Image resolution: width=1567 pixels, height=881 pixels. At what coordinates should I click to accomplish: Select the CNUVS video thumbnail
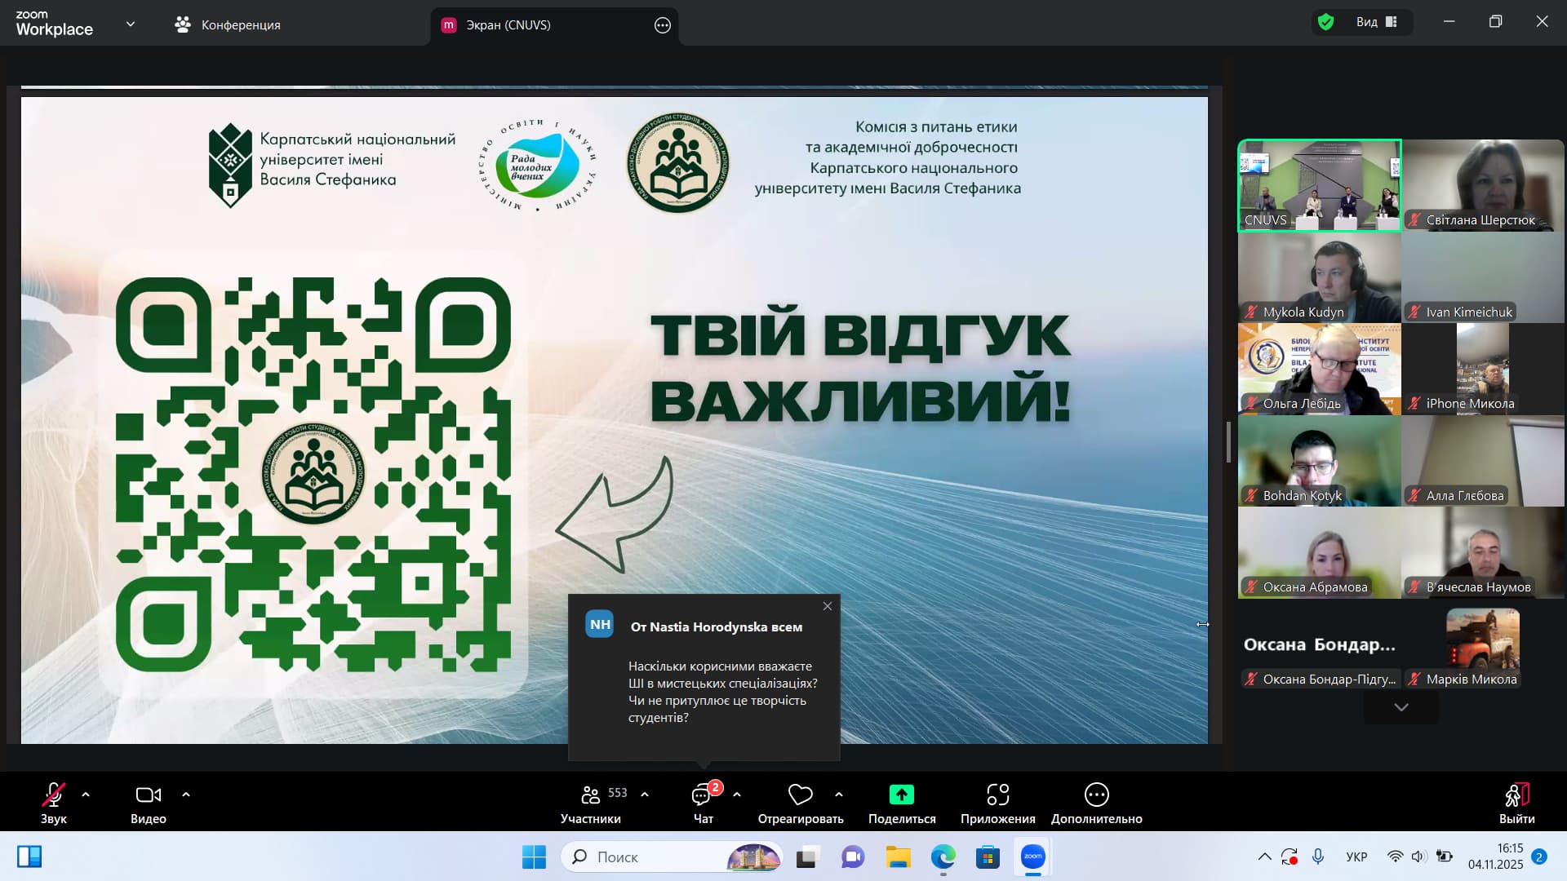(x=1319, y=185)
